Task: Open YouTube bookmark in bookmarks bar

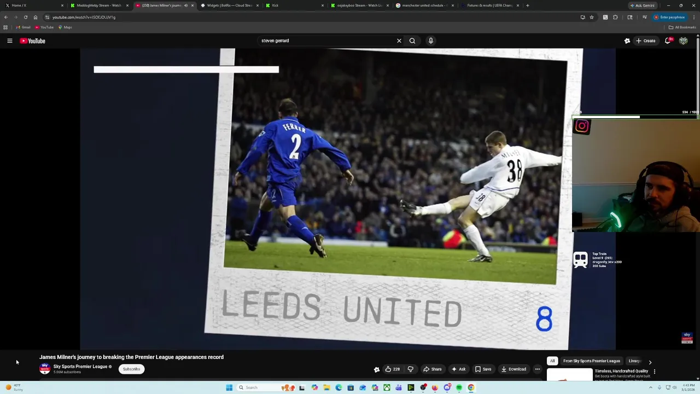Action: click(x=44, y=27)
